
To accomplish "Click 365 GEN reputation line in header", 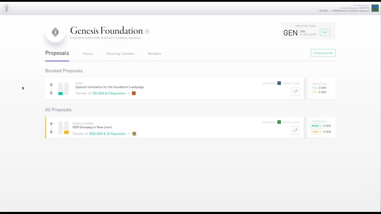I will click(x=344, y=11).
